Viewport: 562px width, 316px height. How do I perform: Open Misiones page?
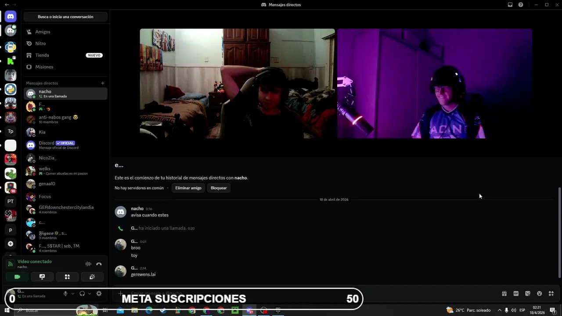(65, 67)
